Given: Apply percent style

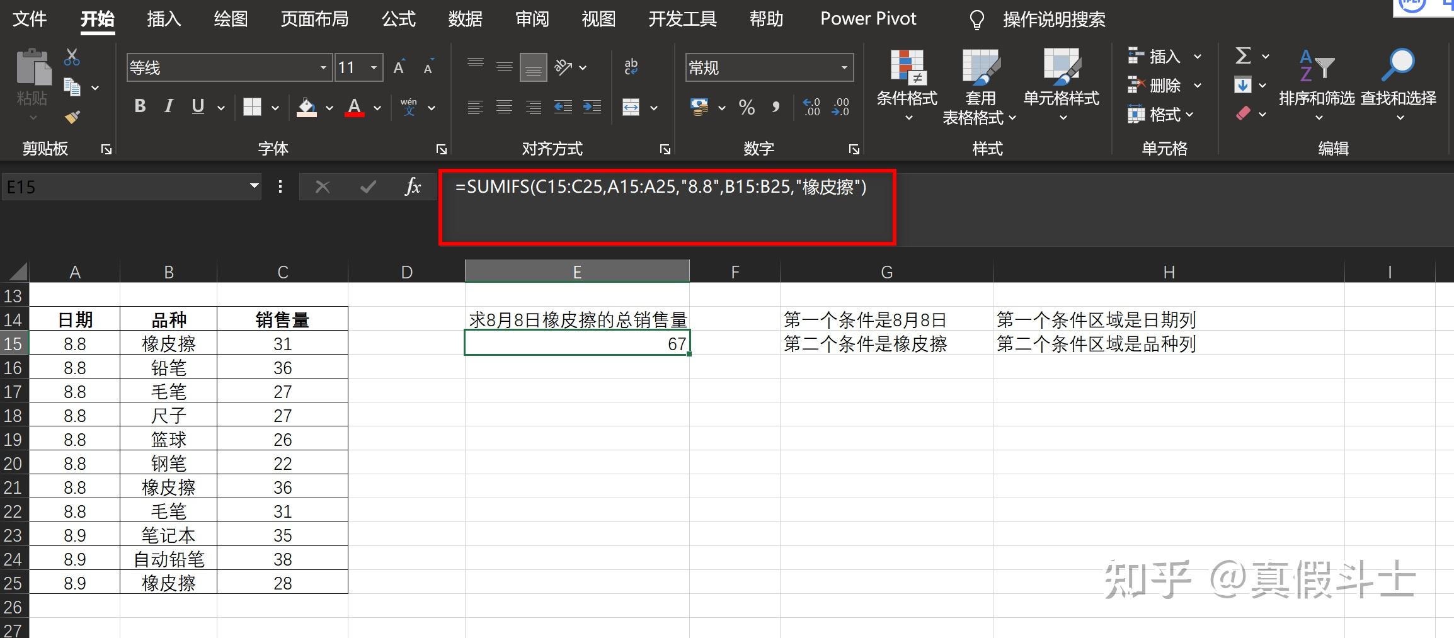Looking at the screenshot, I should (x=747, y=107).
